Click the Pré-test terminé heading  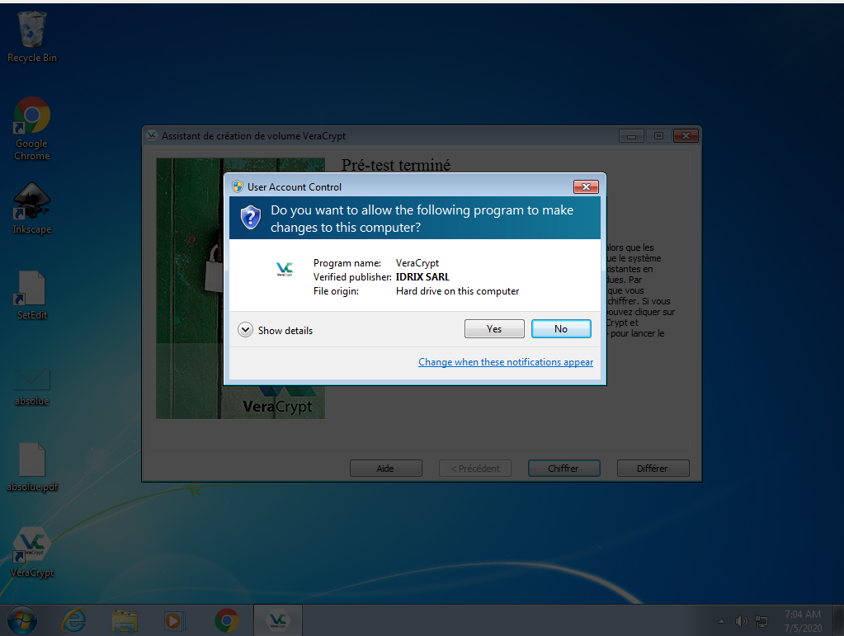[x=396, y=165]
